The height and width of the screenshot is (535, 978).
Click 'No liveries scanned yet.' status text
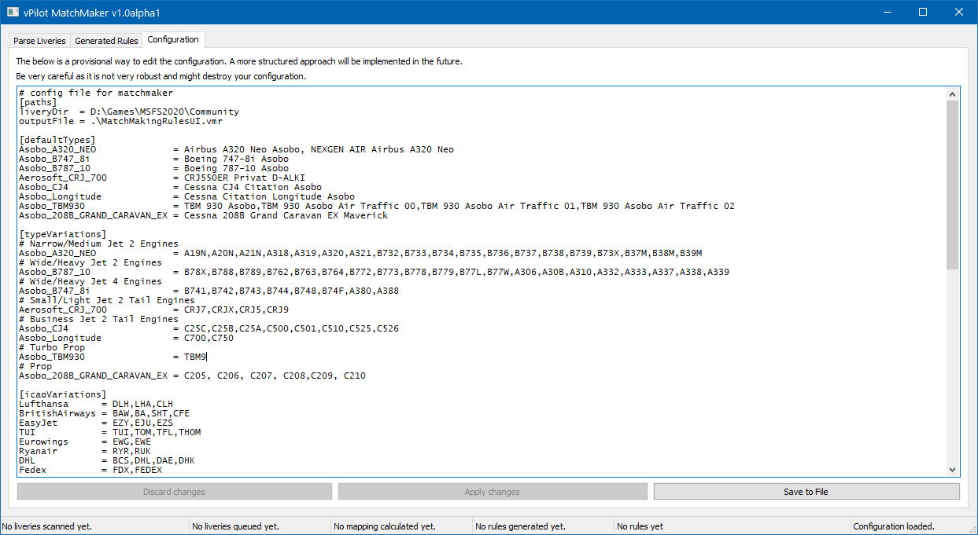pos(47,526)
